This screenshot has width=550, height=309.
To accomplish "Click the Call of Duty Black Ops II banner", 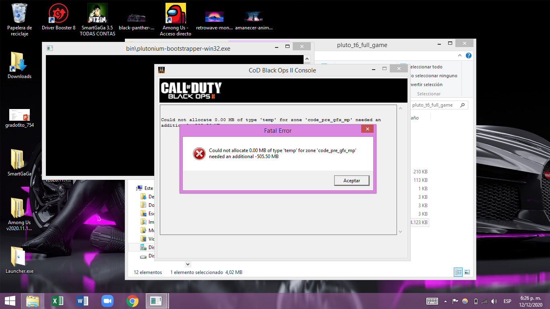I will 283,91.
